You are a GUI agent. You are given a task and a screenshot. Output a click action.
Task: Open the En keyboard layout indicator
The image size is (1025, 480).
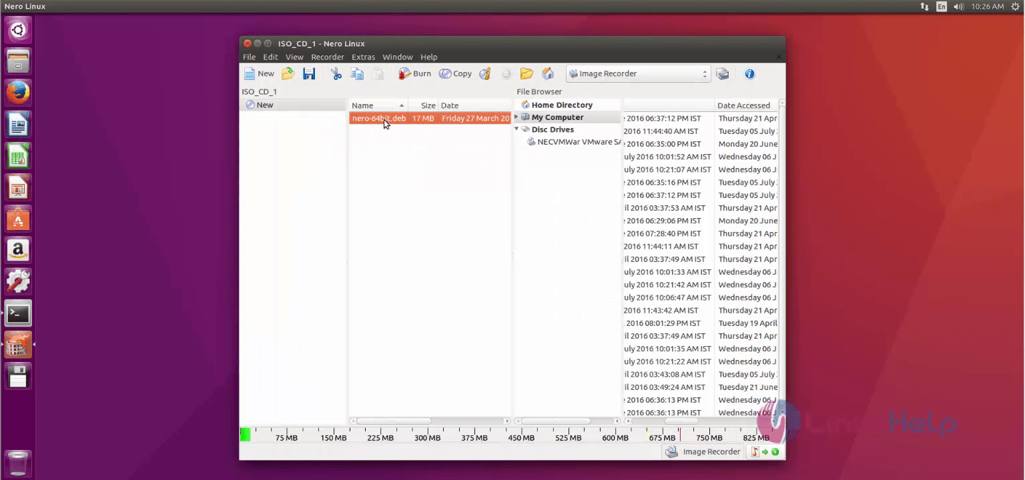(x=942, y=7)
